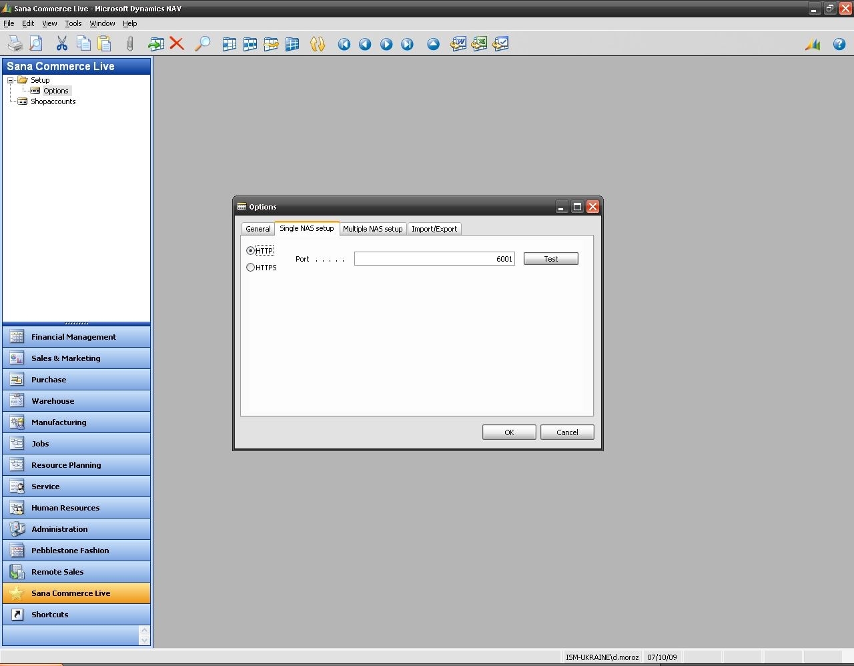Screen dimensions: 854x666
Task: Open the Window menu
Action: 102,23
